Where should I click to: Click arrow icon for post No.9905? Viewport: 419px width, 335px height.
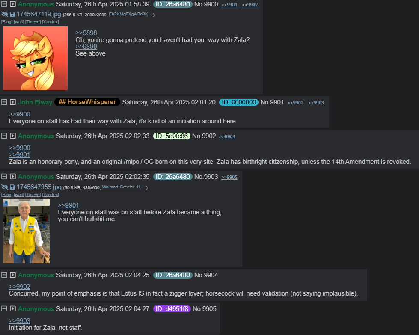pos(12,309)
